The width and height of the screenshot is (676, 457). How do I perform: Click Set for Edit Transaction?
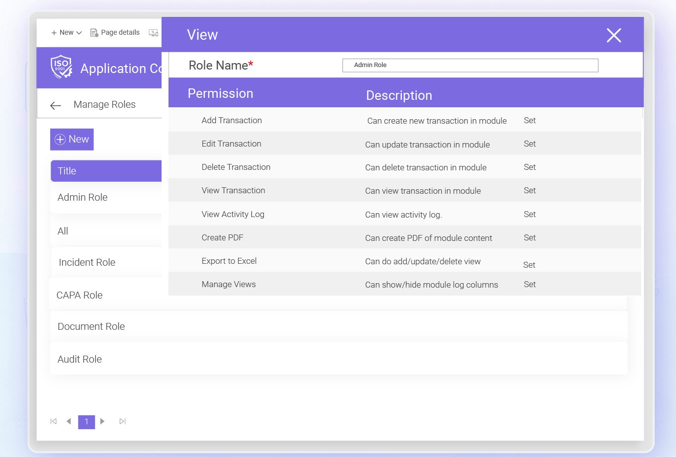pos(530,144)
